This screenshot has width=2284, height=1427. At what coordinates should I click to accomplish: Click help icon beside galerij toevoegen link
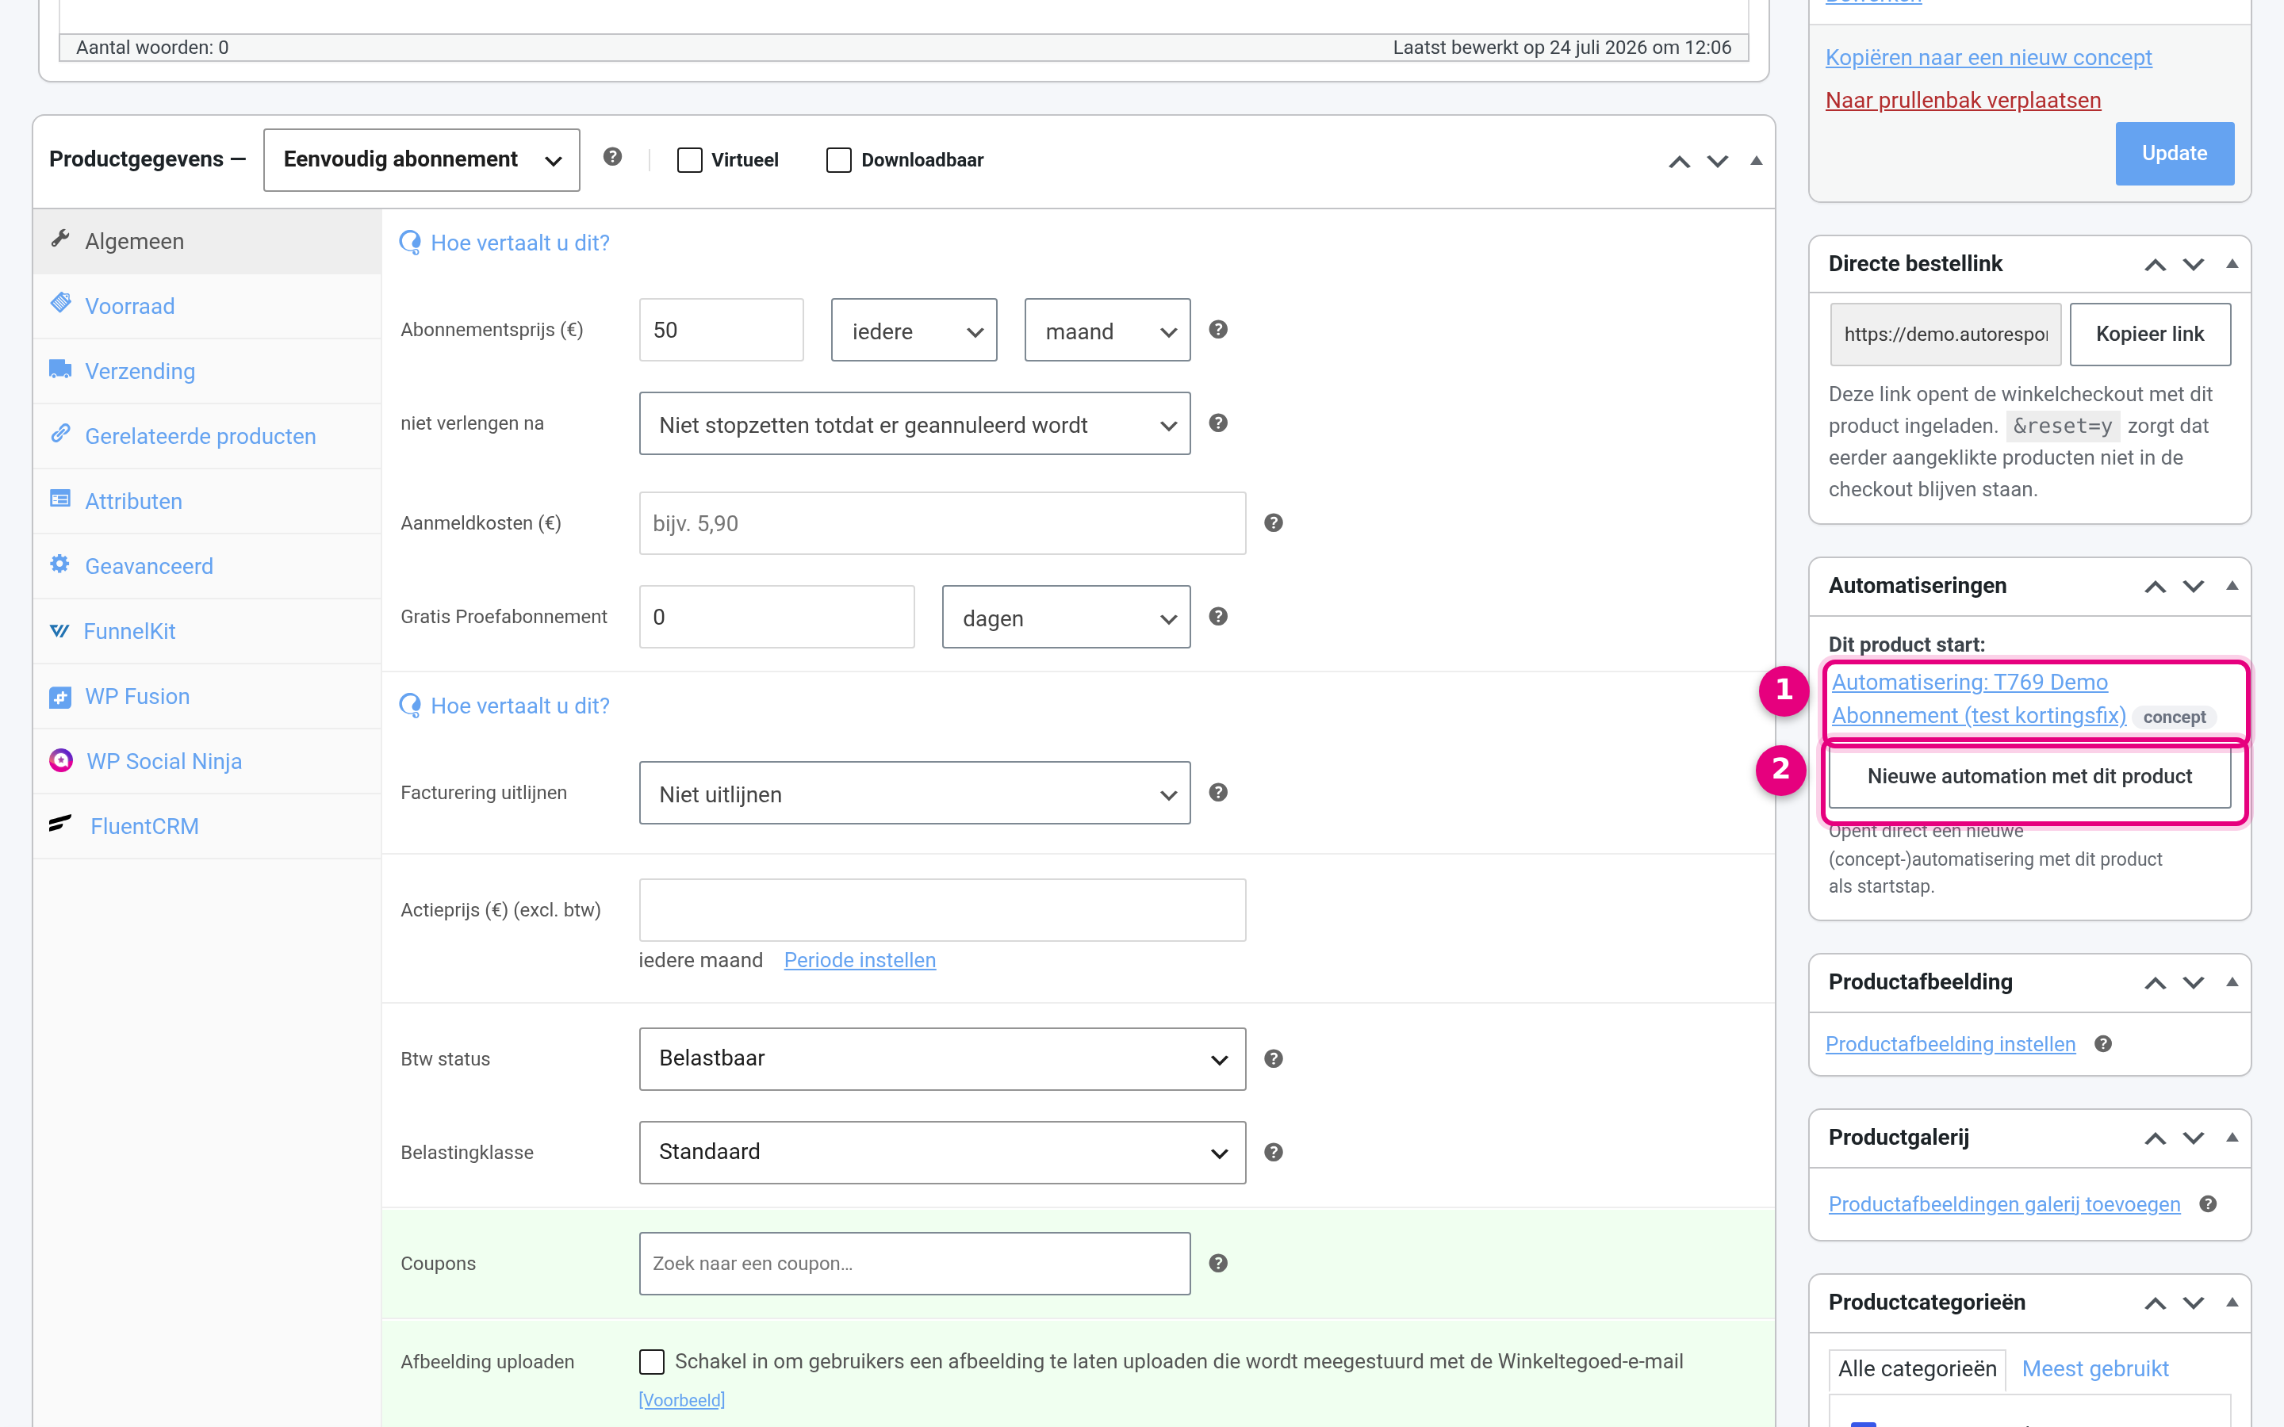2208,1204
